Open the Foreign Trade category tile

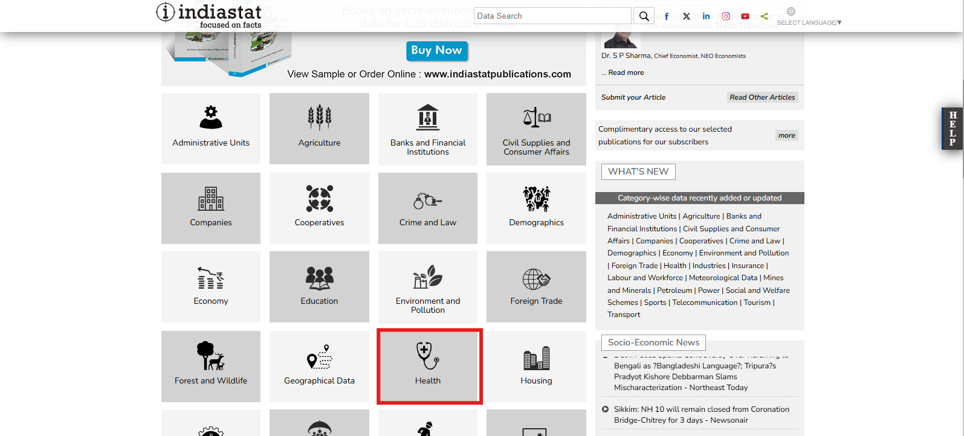click(x=536, y=287)
